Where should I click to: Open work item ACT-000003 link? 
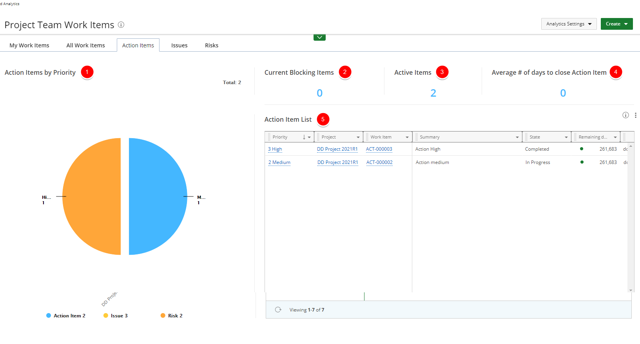tap(379, 149)
